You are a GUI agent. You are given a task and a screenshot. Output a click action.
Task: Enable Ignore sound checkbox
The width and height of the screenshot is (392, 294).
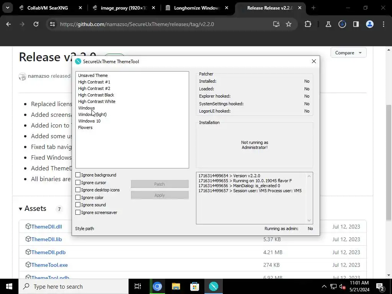pos(78,205)
